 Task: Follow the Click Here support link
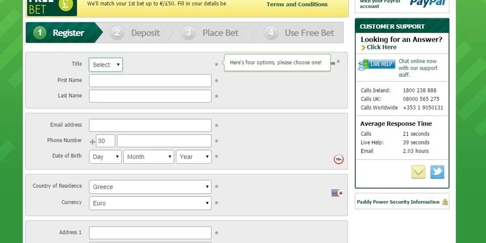click(382, 48)
